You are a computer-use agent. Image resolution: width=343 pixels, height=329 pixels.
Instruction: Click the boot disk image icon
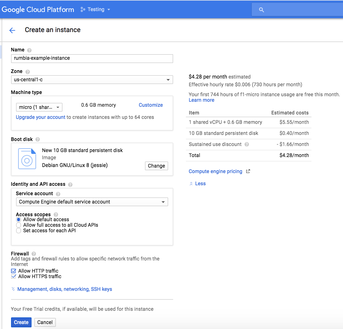click(27, 159)
